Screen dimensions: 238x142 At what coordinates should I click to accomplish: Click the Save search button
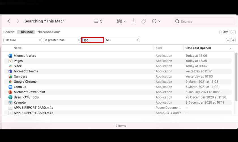[225, 32]
